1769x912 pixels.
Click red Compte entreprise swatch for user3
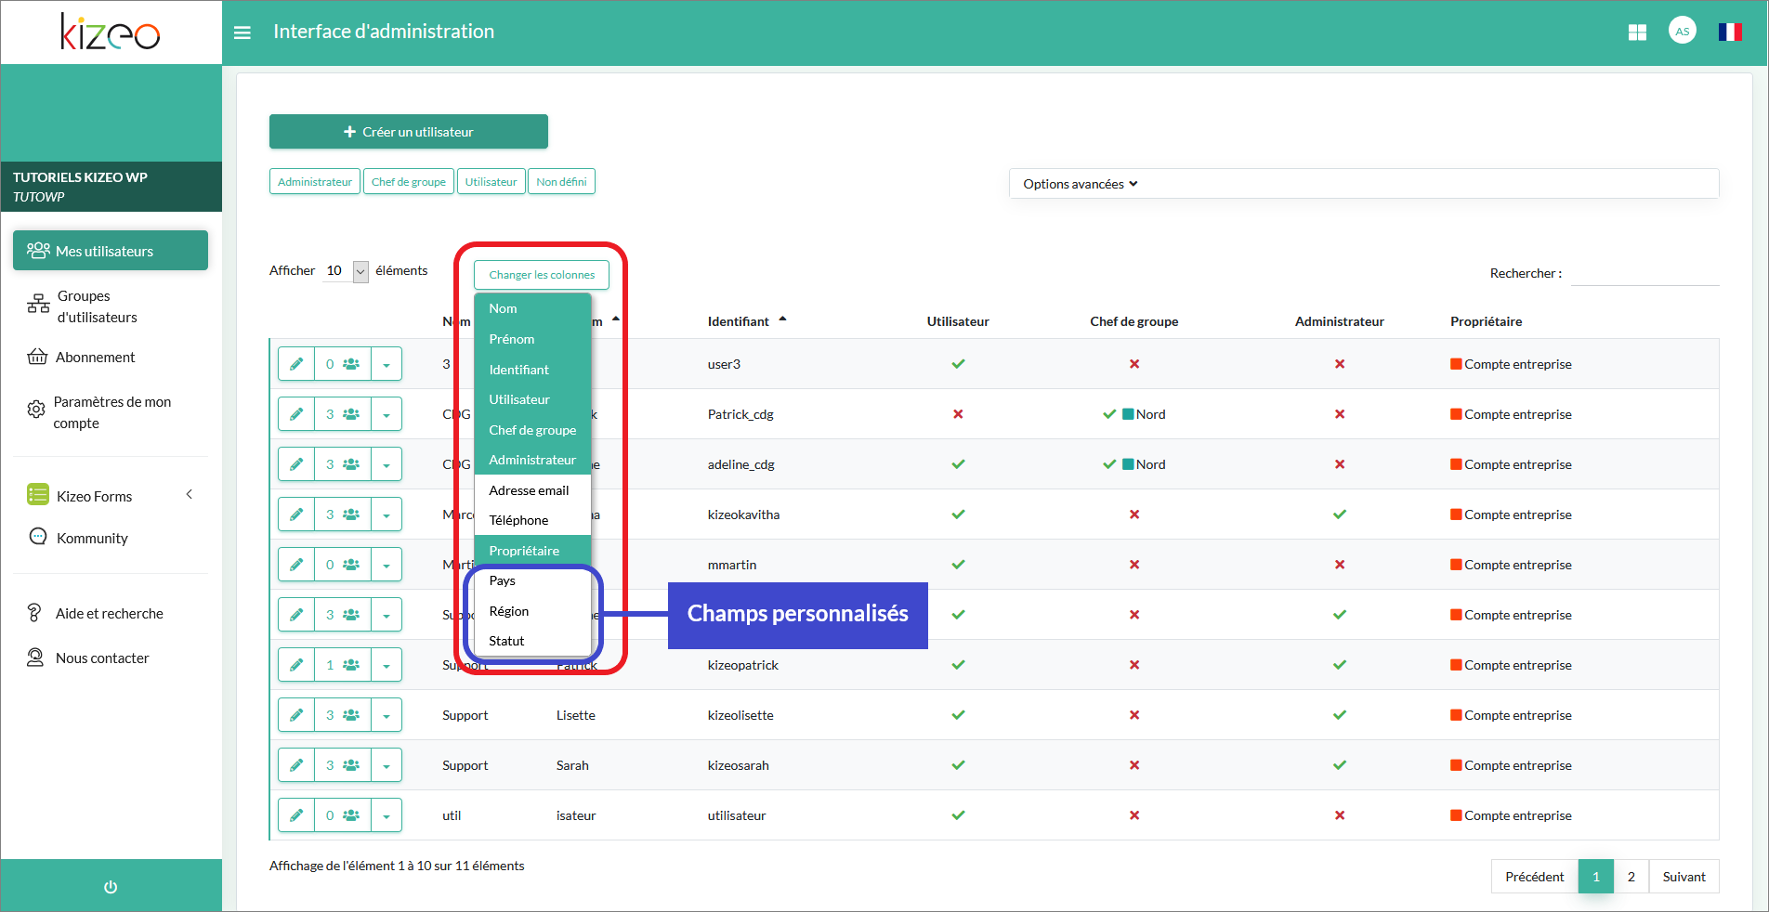point(1456,364)
